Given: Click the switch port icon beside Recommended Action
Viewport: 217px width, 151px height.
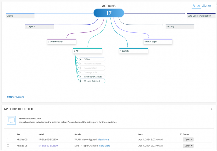Looking at the screenshot, I should [x=11, y=120].
